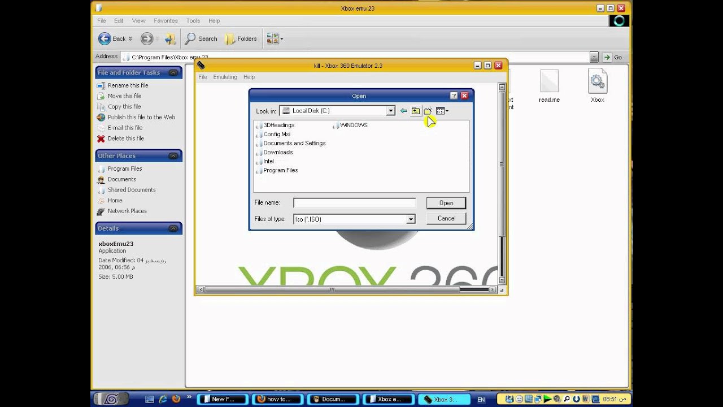Click the Start button on taskbar
This screenshot has width=723, height=407.
click(x=111, y=399)
